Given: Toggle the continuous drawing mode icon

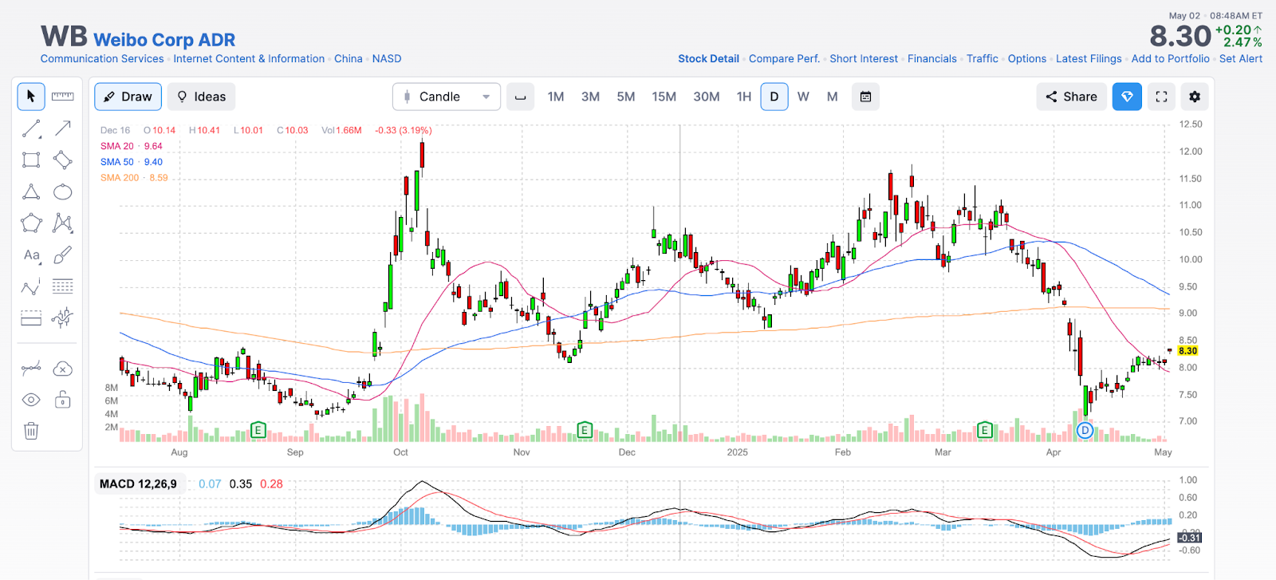Looking at the screenshot, I should click(31, 369).
